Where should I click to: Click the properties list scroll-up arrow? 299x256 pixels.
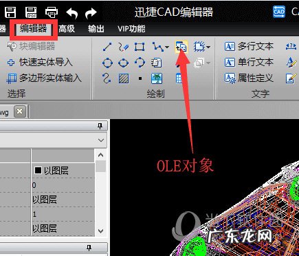click(x=100, y=155)
